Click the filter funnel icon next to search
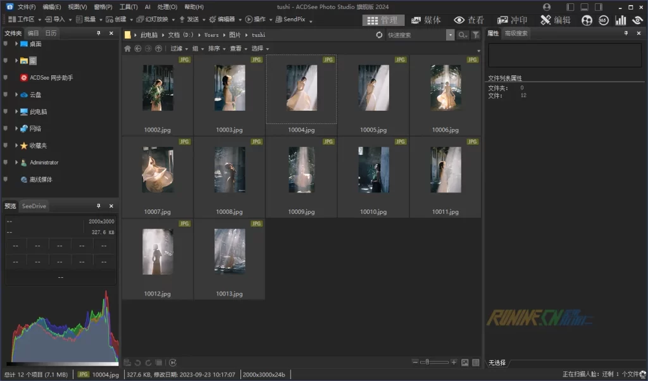This screenshot has width=648, height=381. pos(475,35)
